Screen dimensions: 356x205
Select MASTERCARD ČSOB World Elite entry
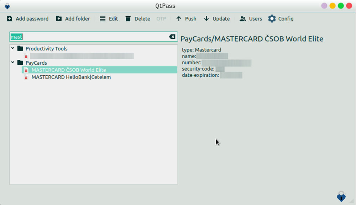(x=99, y=70)
